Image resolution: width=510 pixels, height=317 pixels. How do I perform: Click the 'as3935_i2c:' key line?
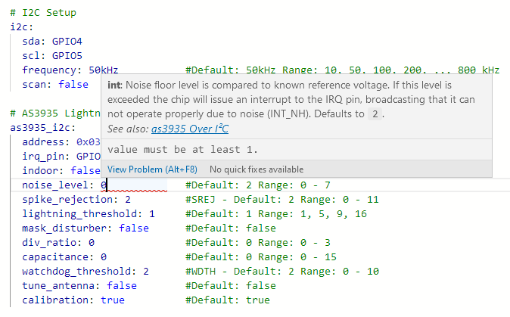click(x=43, y=127)
